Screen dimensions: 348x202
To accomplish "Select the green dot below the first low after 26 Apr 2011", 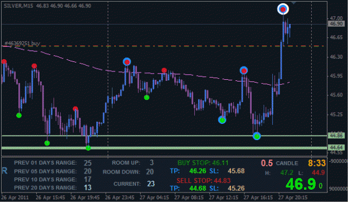I will pyautogui.click(x=19, y=116).
